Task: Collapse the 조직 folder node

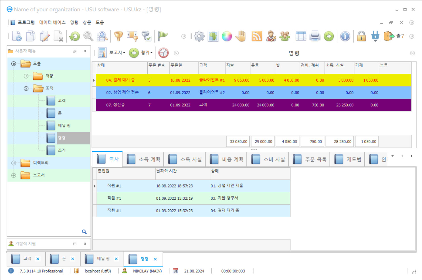Action: (26, 89)
